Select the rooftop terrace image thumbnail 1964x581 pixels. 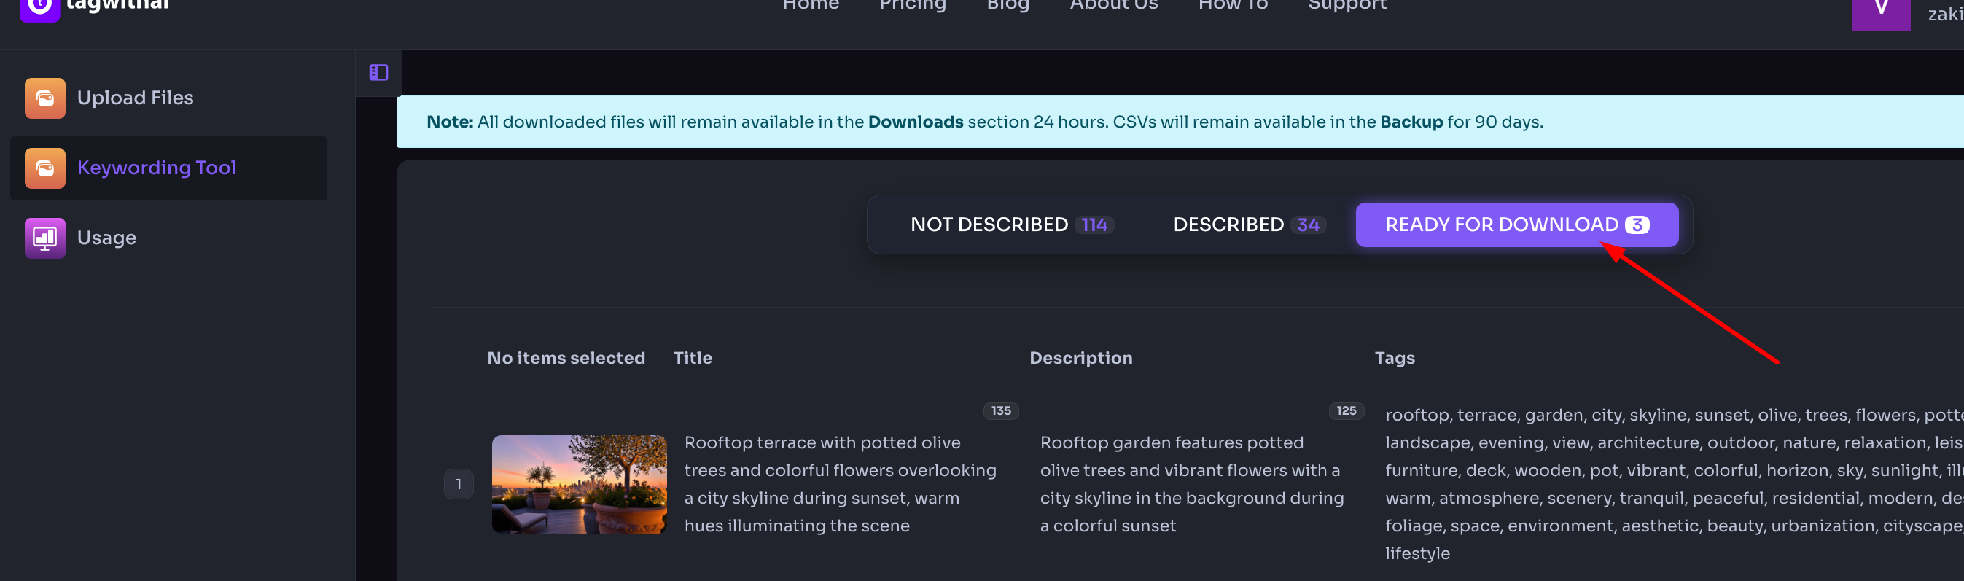coord(579,484)
